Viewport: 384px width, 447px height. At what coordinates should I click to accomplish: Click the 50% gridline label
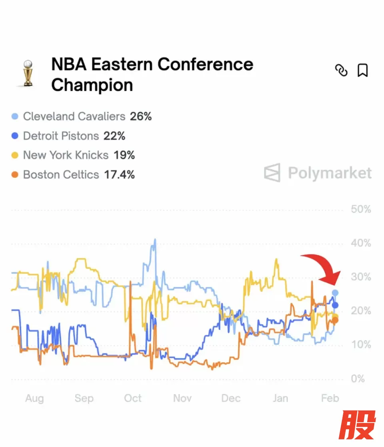click(x=361, y=209)
